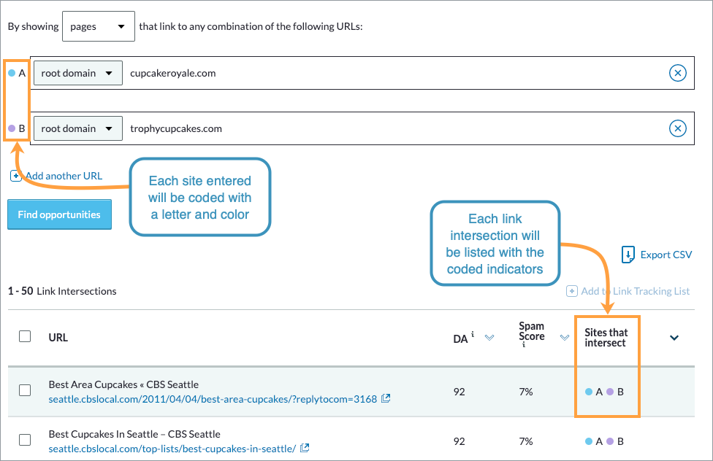Image resolution: width=713 pixels, height=461 pixels.
Task: Click the Export CSV download icon
Action: (628, 255)
